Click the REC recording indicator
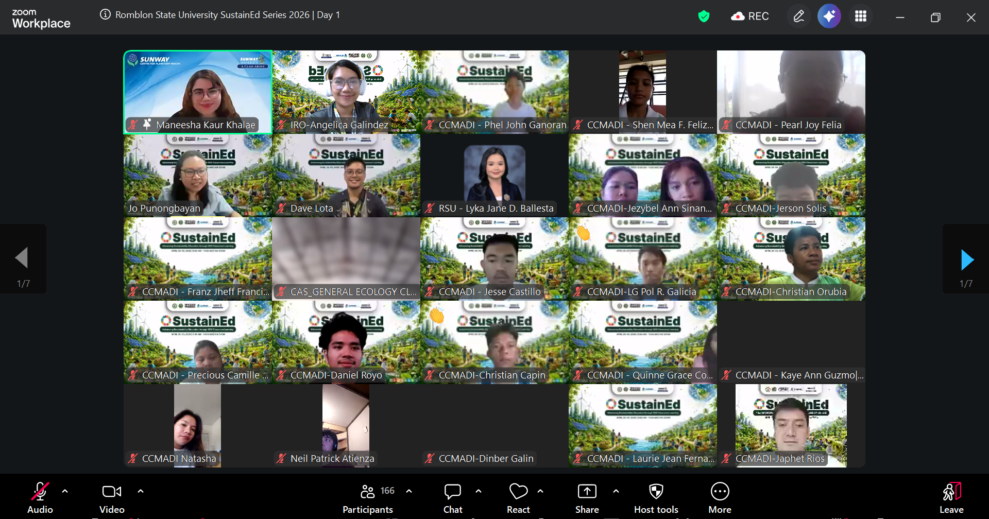 click(x=750, y=16)
